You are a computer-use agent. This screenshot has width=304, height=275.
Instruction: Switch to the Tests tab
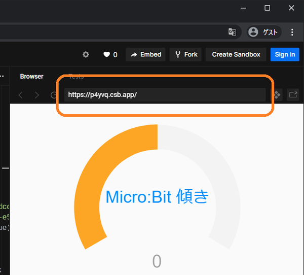click(76, 77)
